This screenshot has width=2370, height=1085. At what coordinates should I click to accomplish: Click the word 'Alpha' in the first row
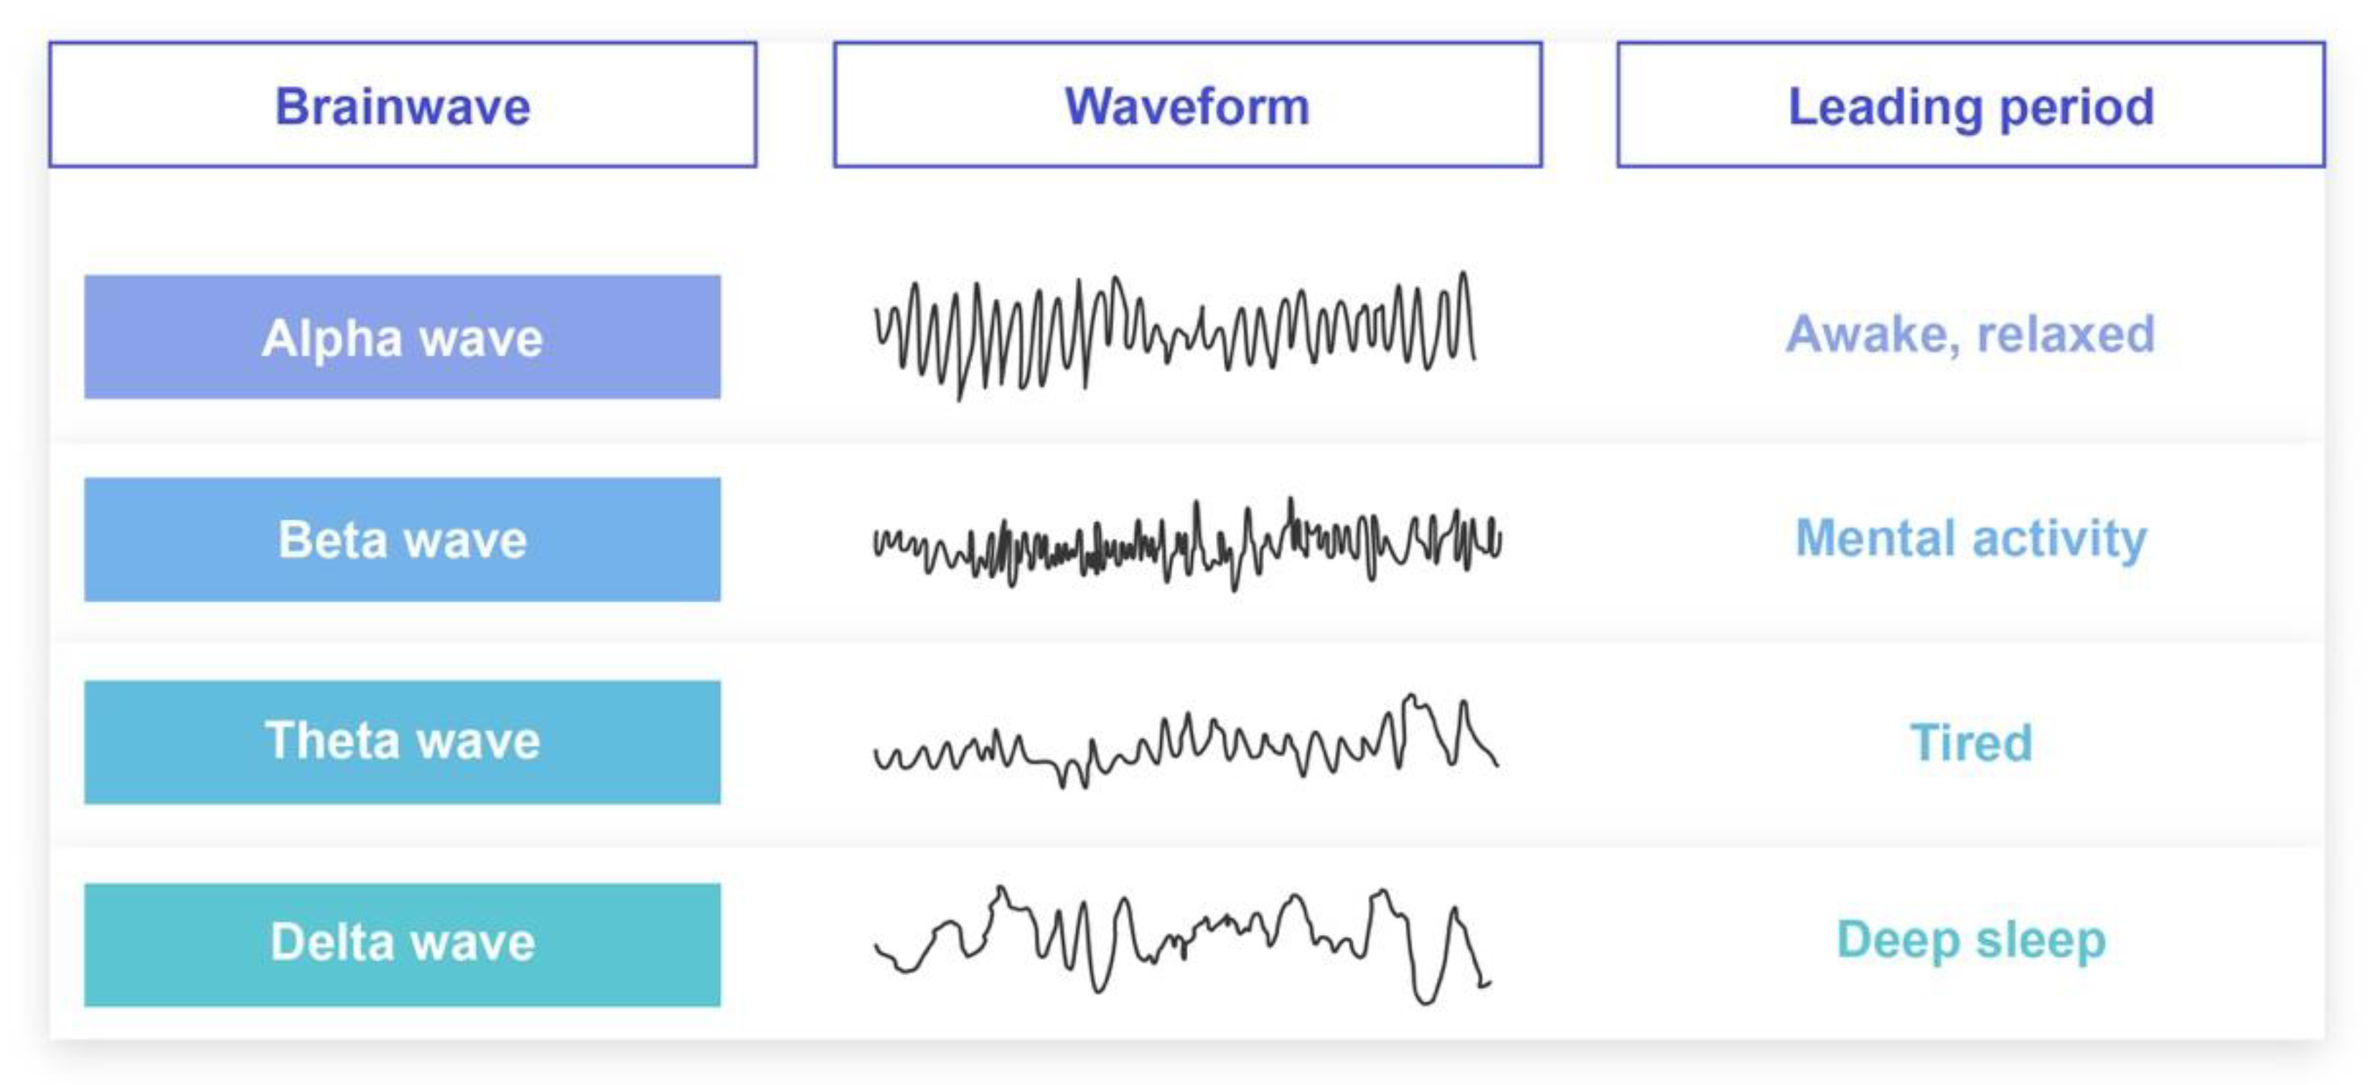click(332, 337)
